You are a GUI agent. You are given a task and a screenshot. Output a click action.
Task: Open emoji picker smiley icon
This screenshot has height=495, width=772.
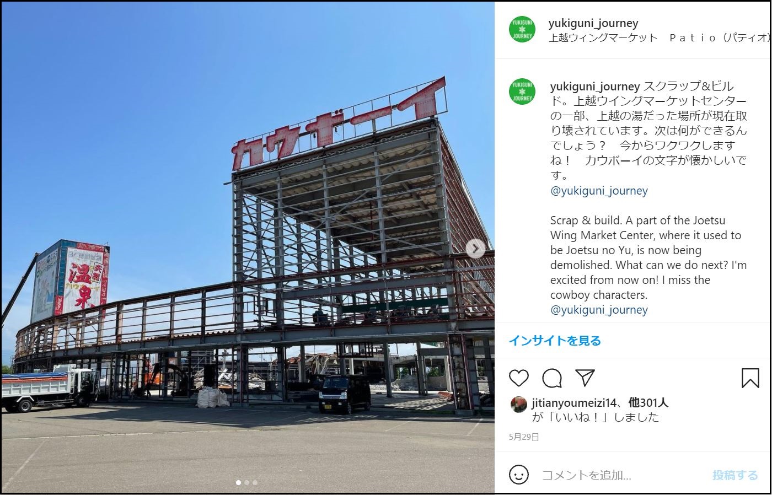[518, 475]
